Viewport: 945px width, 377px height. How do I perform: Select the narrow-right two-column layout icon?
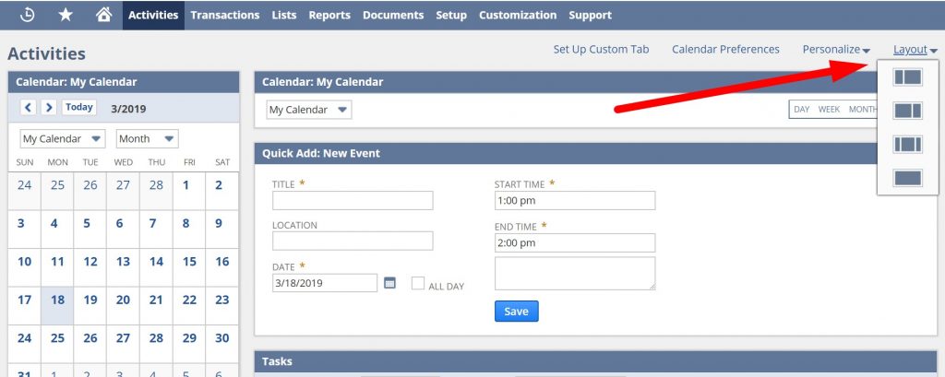[x=907, y=111]
